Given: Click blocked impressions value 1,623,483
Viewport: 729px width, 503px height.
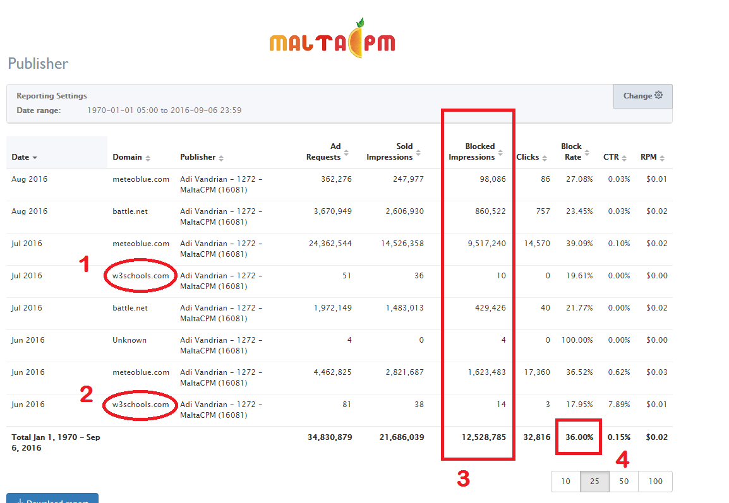Looking at the screenshot, I should coord(487,372).
